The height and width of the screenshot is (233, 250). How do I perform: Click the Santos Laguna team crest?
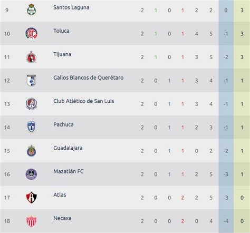32,9
